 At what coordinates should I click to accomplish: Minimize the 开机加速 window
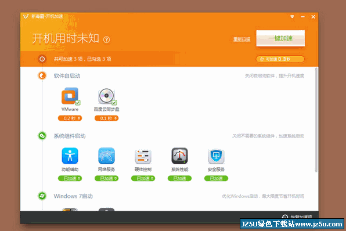(303, 17)
